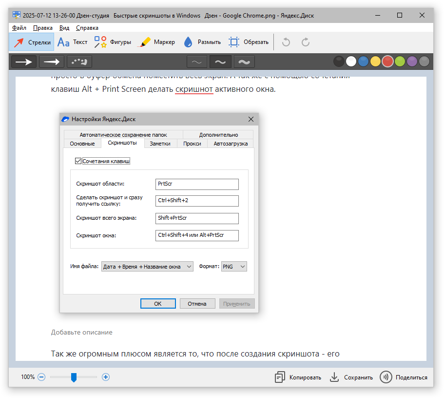
Task: Choose the blue color swatch
Action: tap(363, 61)
